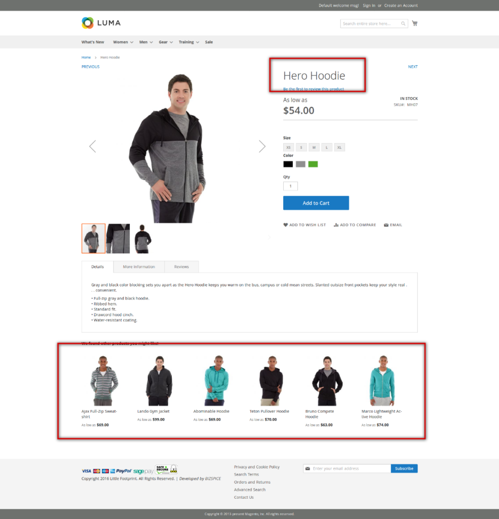Show next product image arrow
The height and width of the screenshot is (519, 499).
[262, 146]
